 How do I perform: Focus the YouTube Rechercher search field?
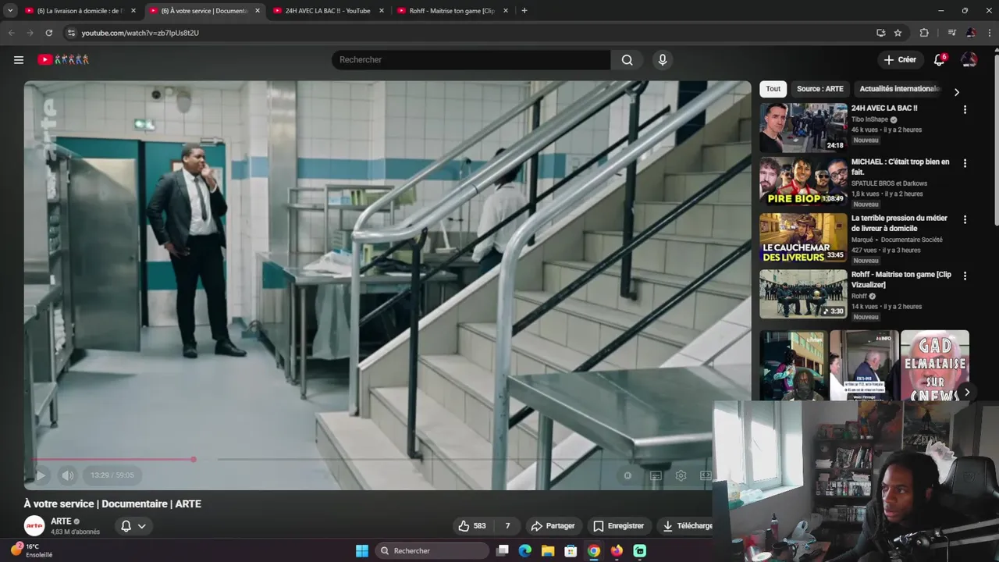point(471,60)
